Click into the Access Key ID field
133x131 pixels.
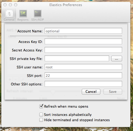83,41
